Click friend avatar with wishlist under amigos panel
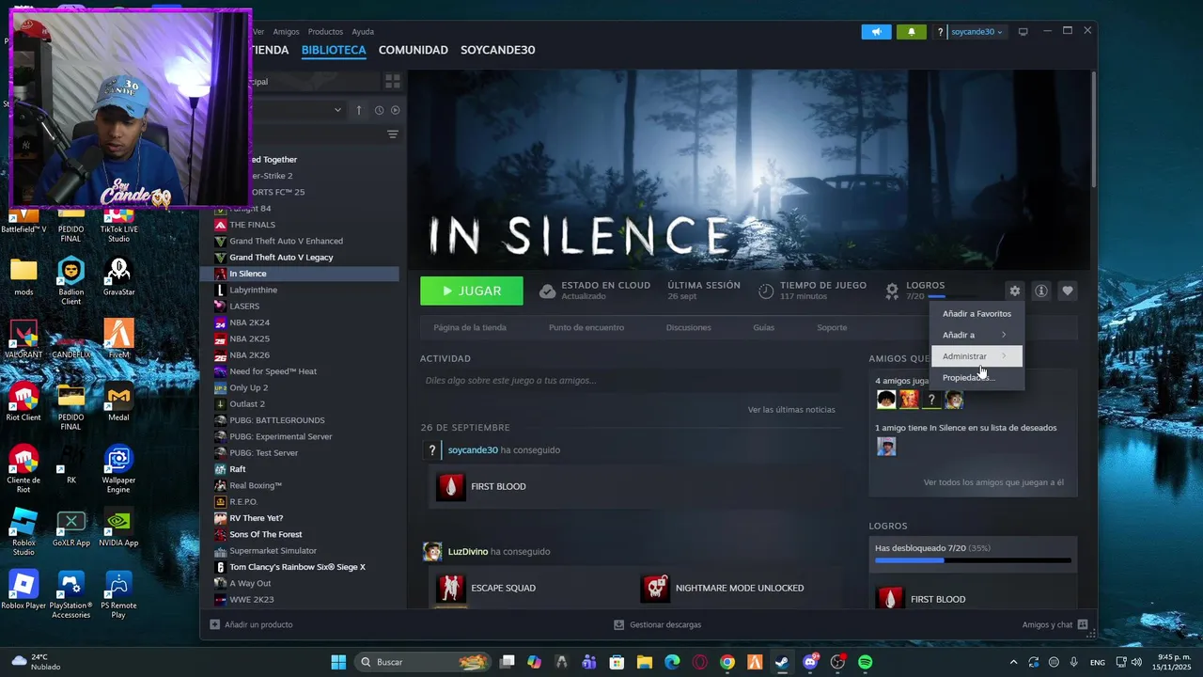 pyautogui.click(x=885, y=447)
